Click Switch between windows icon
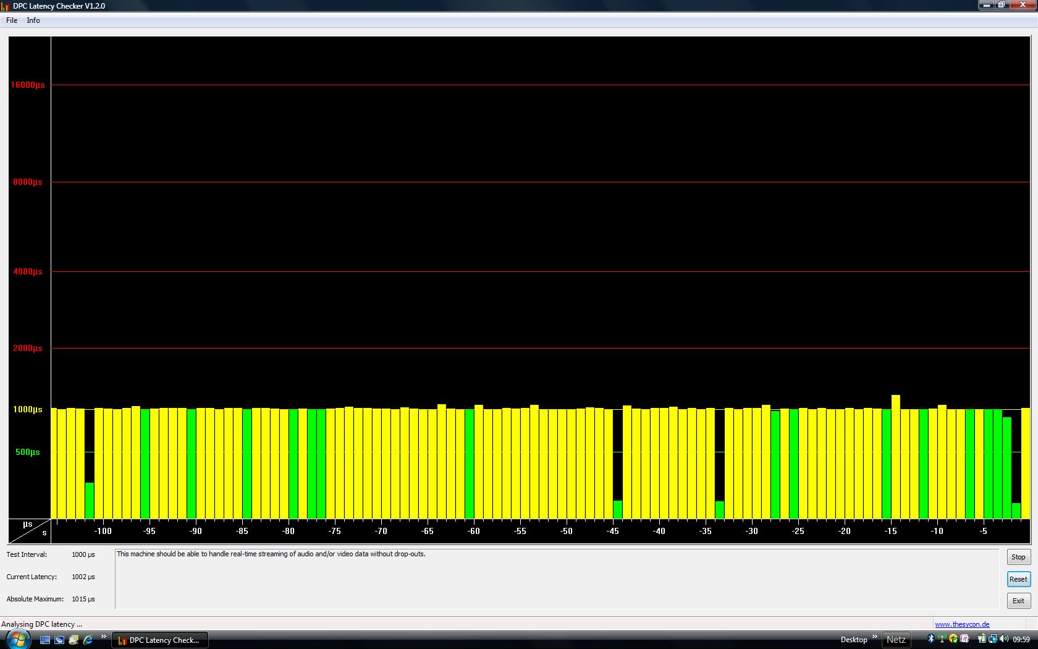Viewport: 1038px width, 649px height. (59, 640)
